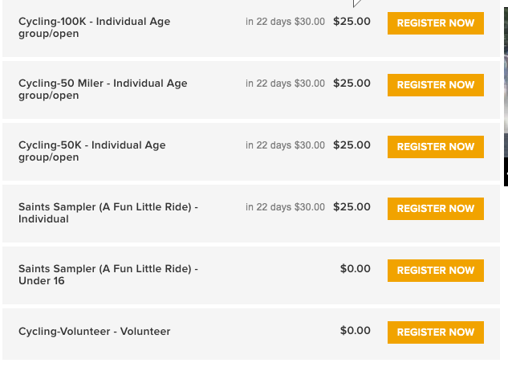The width and height of the screenshot is (508, 371).
Task: Select the Cycling-50 Miler event title
Action: click(x=103, y=89)
